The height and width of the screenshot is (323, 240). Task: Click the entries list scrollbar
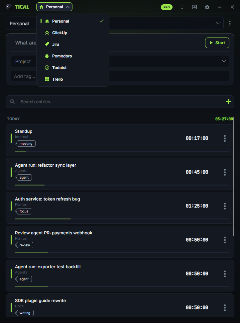click(233, 177)
